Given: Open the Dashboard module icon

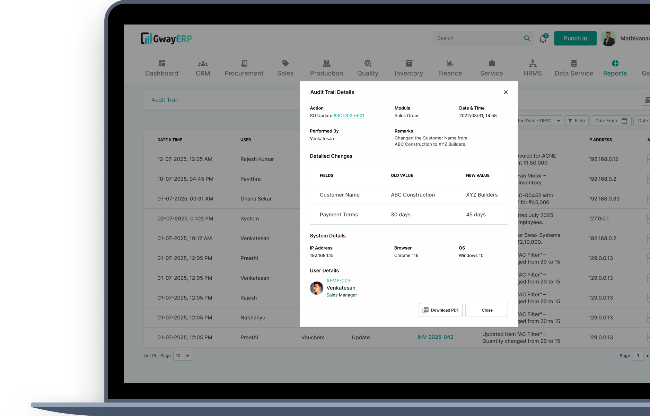Looking at the screenshot, I should tap(161, 63).
